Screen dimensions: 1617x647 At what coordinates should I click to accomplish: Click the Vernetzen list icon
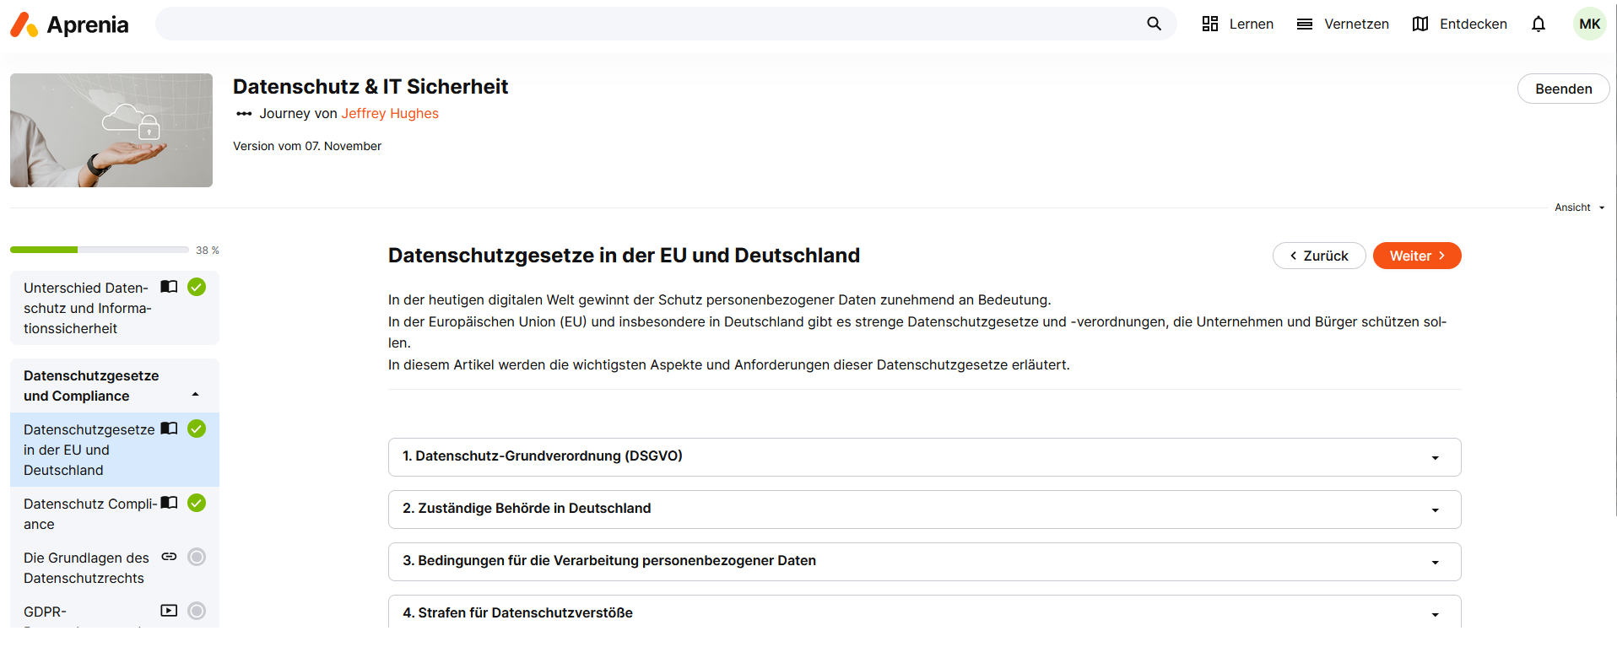pyautogui.click(x=1305, y=24)
